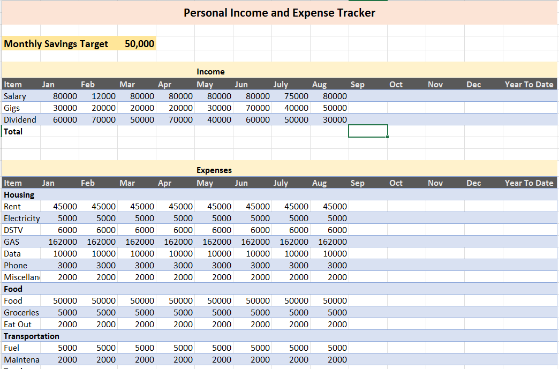Select the DSTV row label
This screenshot has width=559, height=369.
(x=13, y=230)
